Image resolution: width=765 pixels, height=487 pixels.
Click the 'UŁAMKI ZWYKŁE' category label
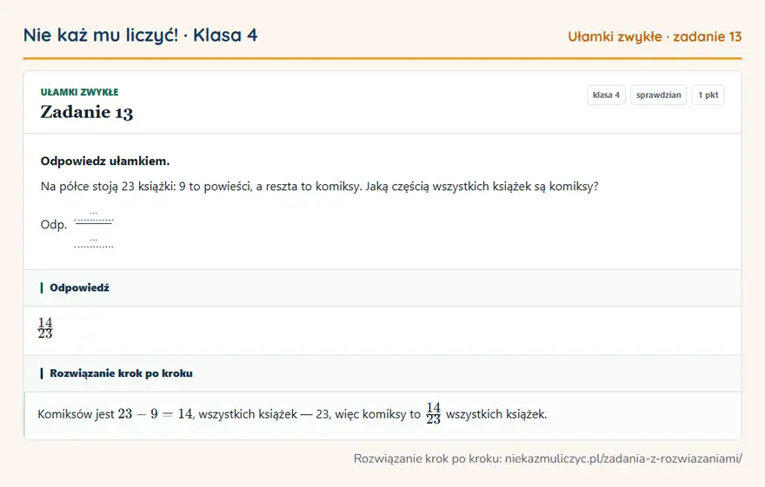pos(79,92)
